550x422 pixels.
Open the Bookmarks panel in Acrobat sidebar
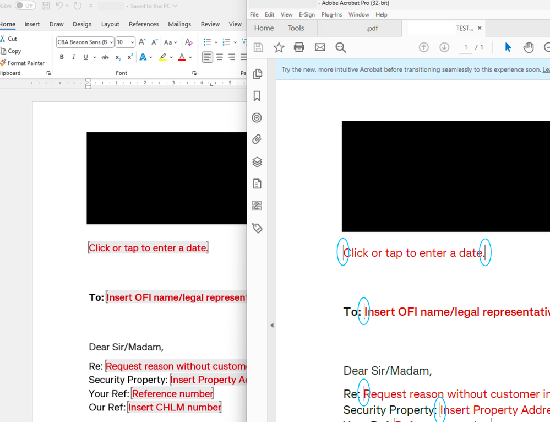257,96
